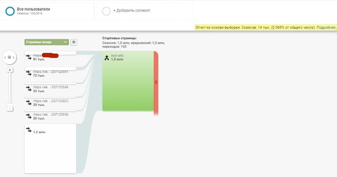Viewport: 337px width, 177px height.
Task: Click the Стартовые страницы column header
Action: click(119, 38)
